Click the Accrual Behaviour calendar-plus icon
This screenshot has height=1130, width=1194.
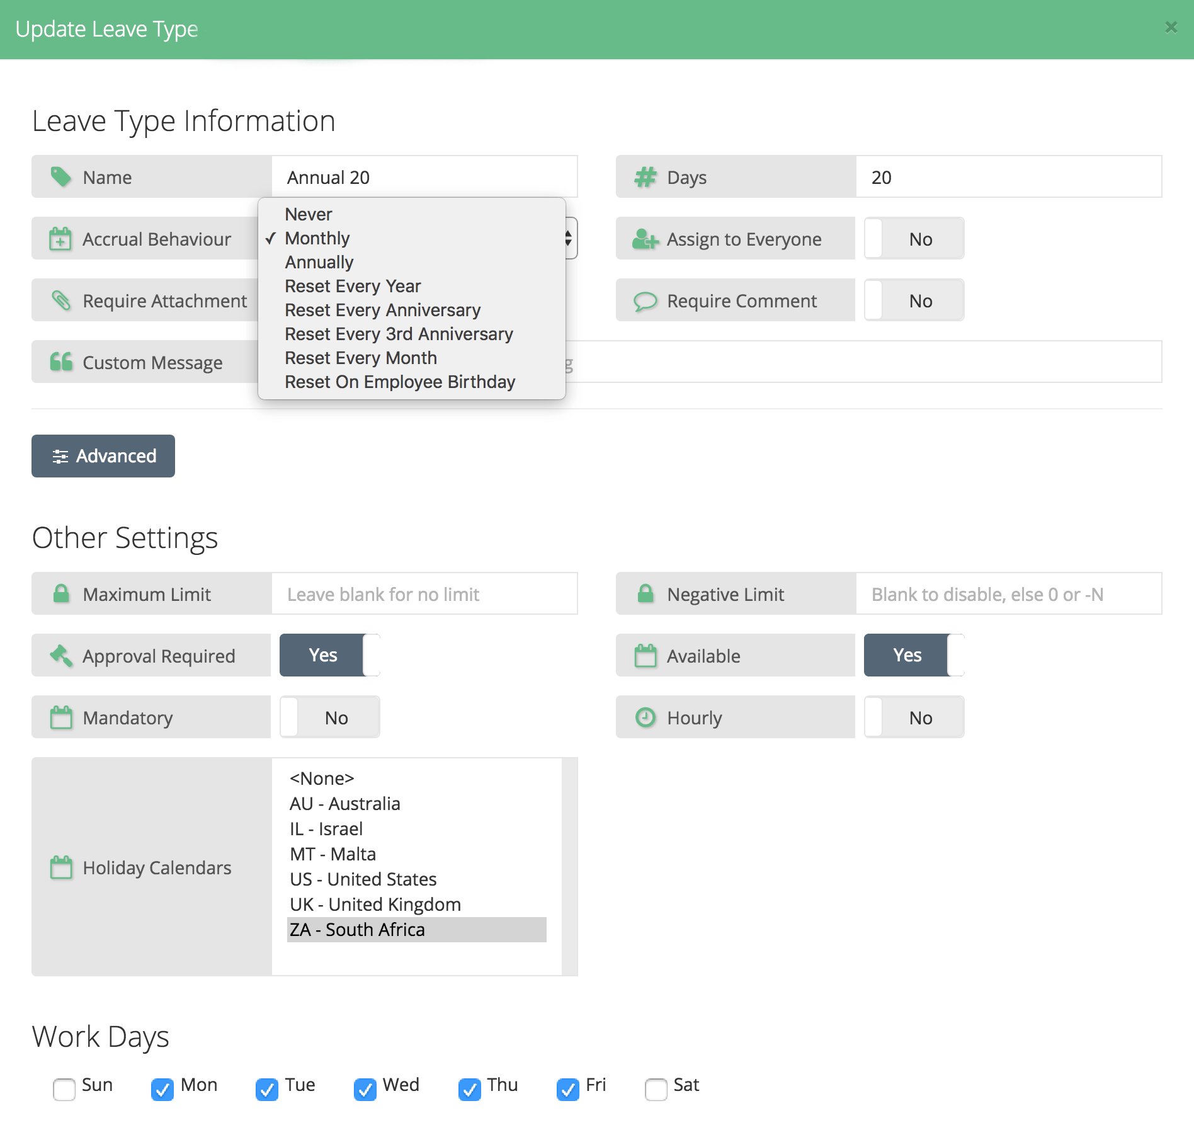[60, 239]
